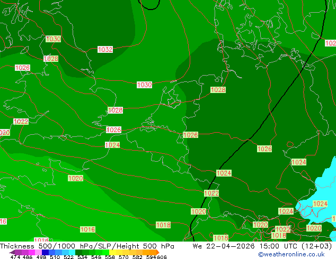Pick the darkest green swatch above the 534 label

pos(78,252)
